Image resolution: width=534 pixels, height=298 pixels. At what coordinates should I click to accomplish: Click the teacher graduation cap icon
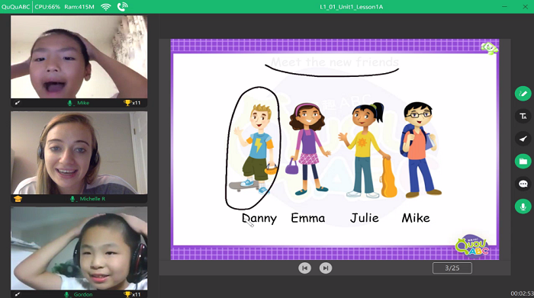pos(18,199)
